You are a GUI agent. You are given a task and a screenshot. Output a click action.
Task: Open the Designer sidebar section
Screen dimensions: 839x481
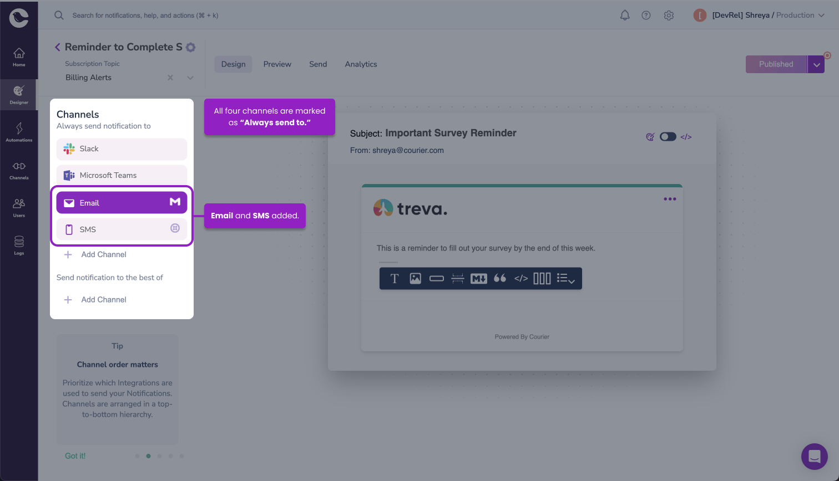coord(19,95)
